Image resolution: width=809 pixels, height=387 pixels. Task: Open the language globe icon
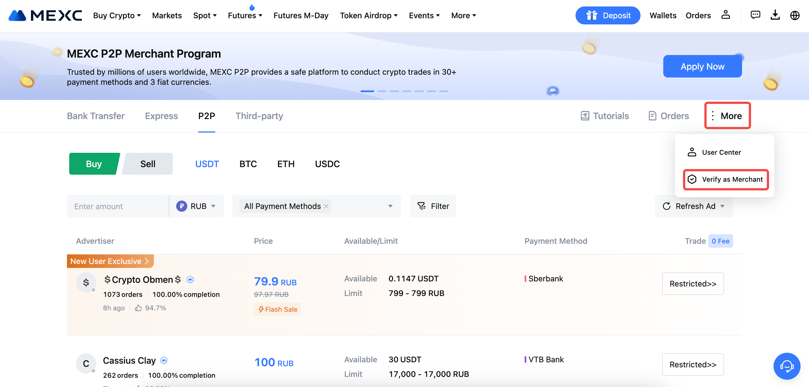click(x=795, y=15)
